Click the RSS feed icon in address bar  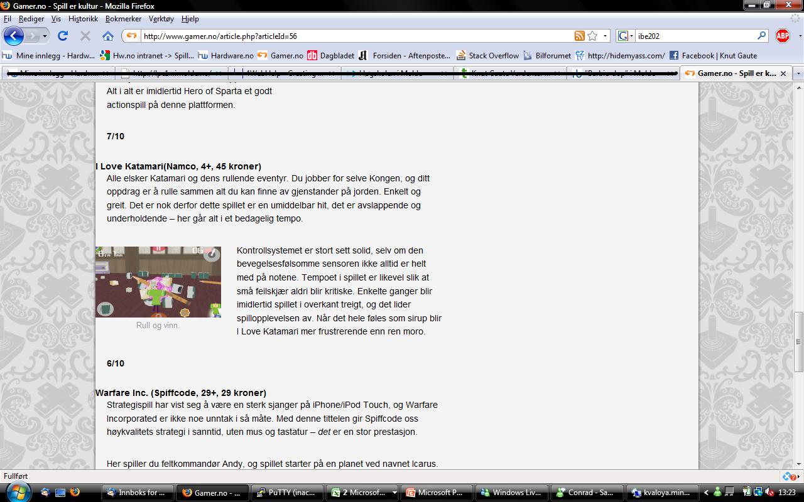pyautogui.click(x=579, y=36)
